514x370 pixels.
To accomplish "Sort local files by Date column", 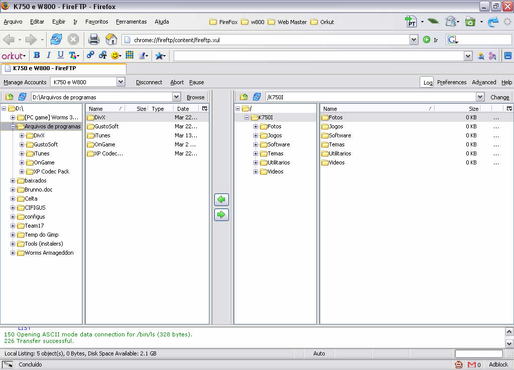I will point(186,109).
